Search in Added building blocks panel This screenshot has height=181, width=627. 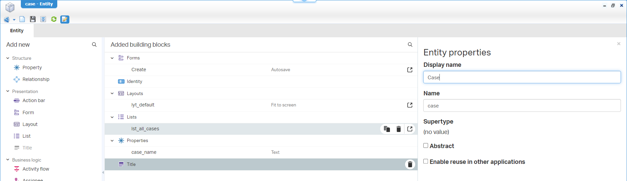pos(410,45)
